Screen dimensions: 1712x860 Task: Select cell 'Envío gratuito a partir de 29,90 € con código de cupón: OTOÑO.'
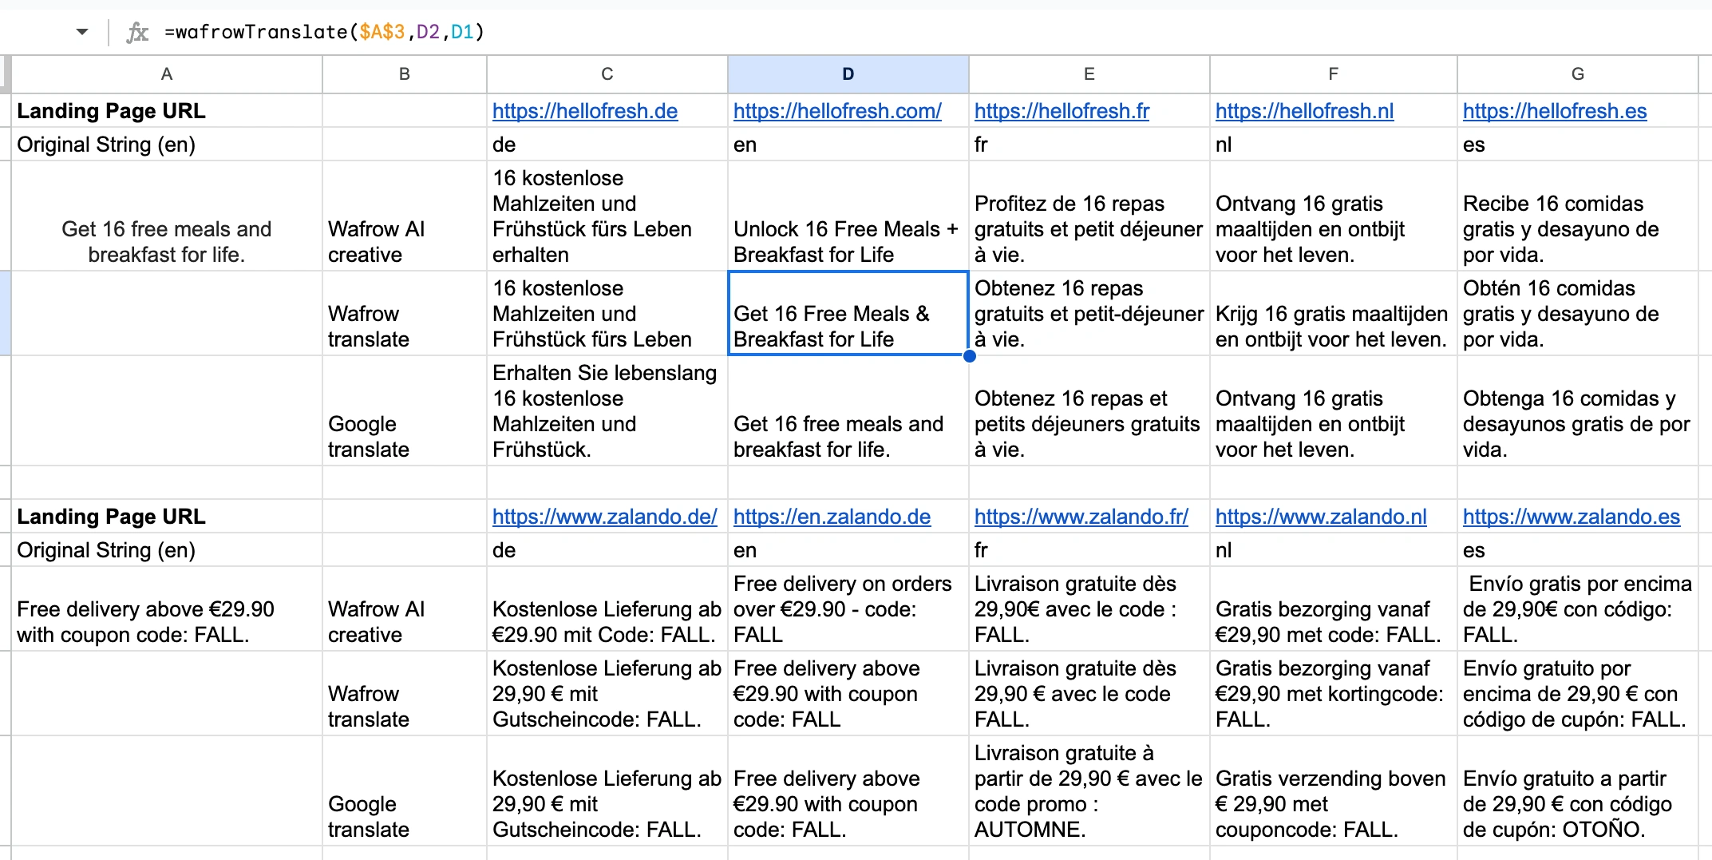(x=1578, y=791)
